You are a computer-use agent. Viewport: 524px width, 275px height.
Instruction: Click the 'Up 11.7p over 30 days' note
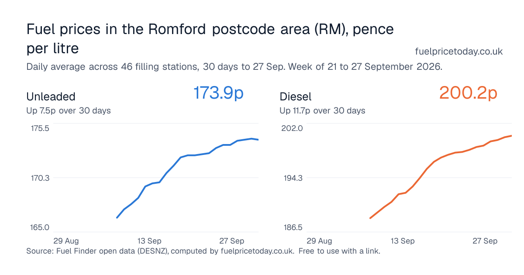pos(322,110)
